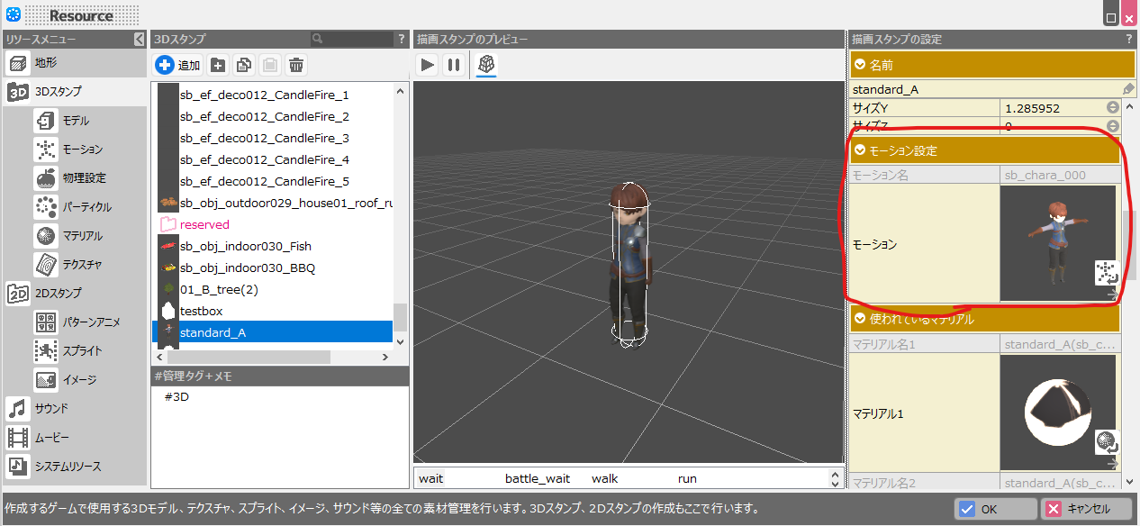The height and width of the screenshot is (526, 1140).
Task: Open the 地形 terrain category
Action: pos(45,63)
